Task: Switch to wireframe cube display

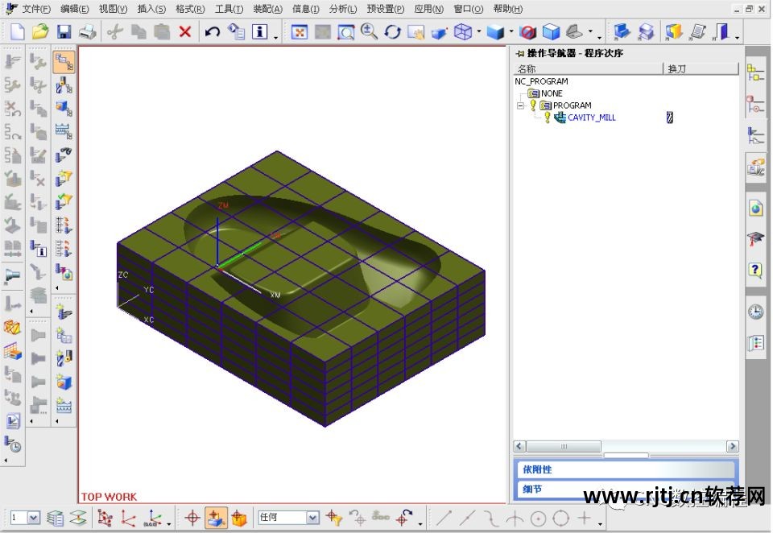Action: click(463, 32)
